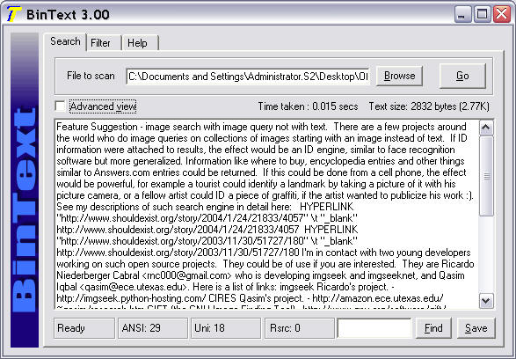Minimize the BinText window
This screenshot has height=359, width=516.
(462, 14)
